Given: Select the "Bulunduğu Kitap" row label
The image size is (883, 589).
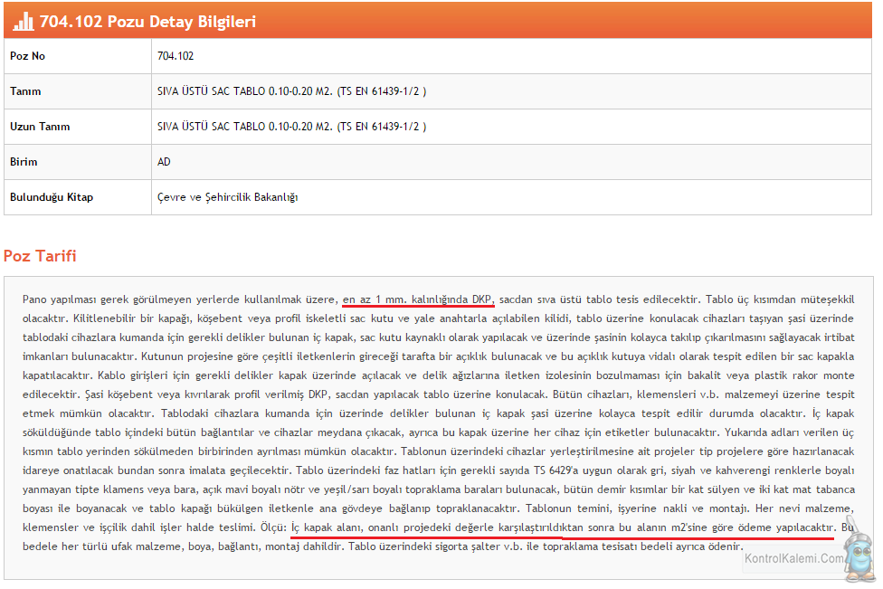Looking at the screenshot, I should click(52, 197).
